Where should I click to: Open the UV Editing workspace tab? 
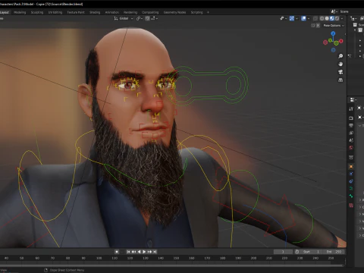click(55, 12)
